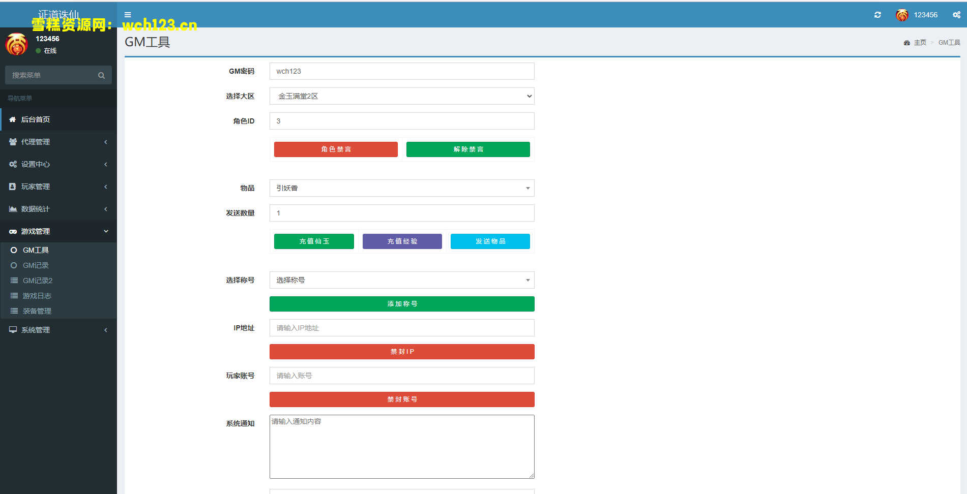Open the 选择称号 title dropdown
Image resolution: width=967 pixels, height=494 pixels.
tap(402, 280)
